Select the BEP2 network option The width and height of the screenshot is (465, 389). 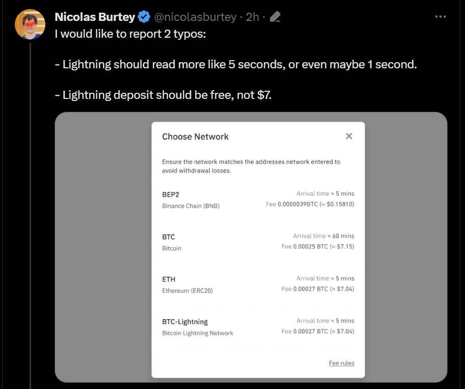pos(258,199)
